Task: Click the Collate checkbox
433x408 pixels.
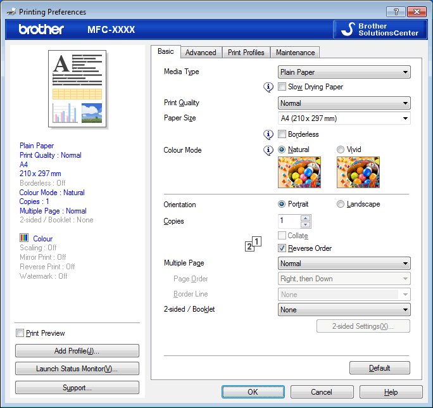Action: tap(282, 236)
